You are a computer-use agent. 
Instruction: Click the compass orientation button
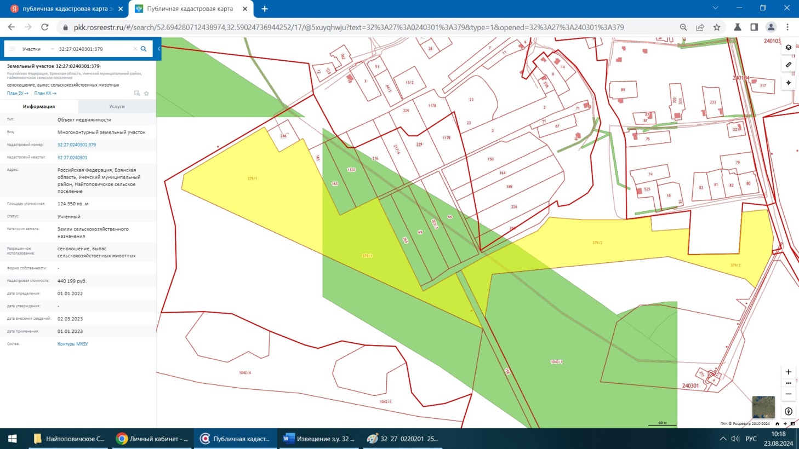(x=788, y=411)
